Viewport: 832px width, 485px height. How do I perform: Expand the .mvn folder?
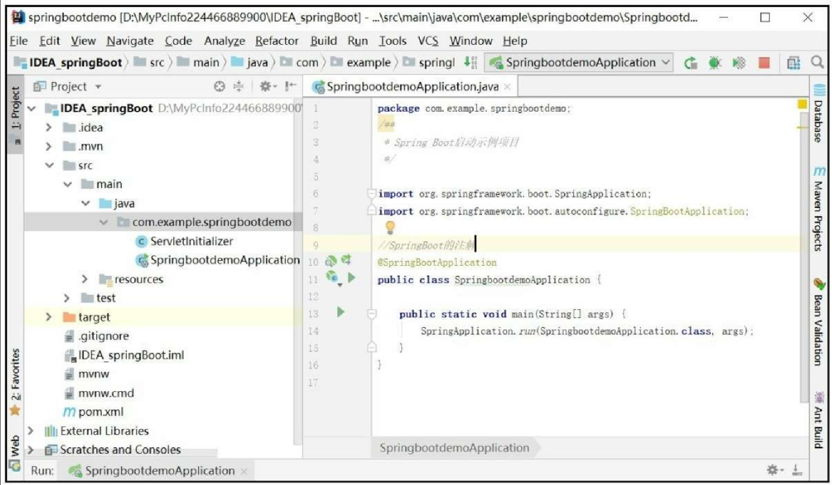[49, 146]
